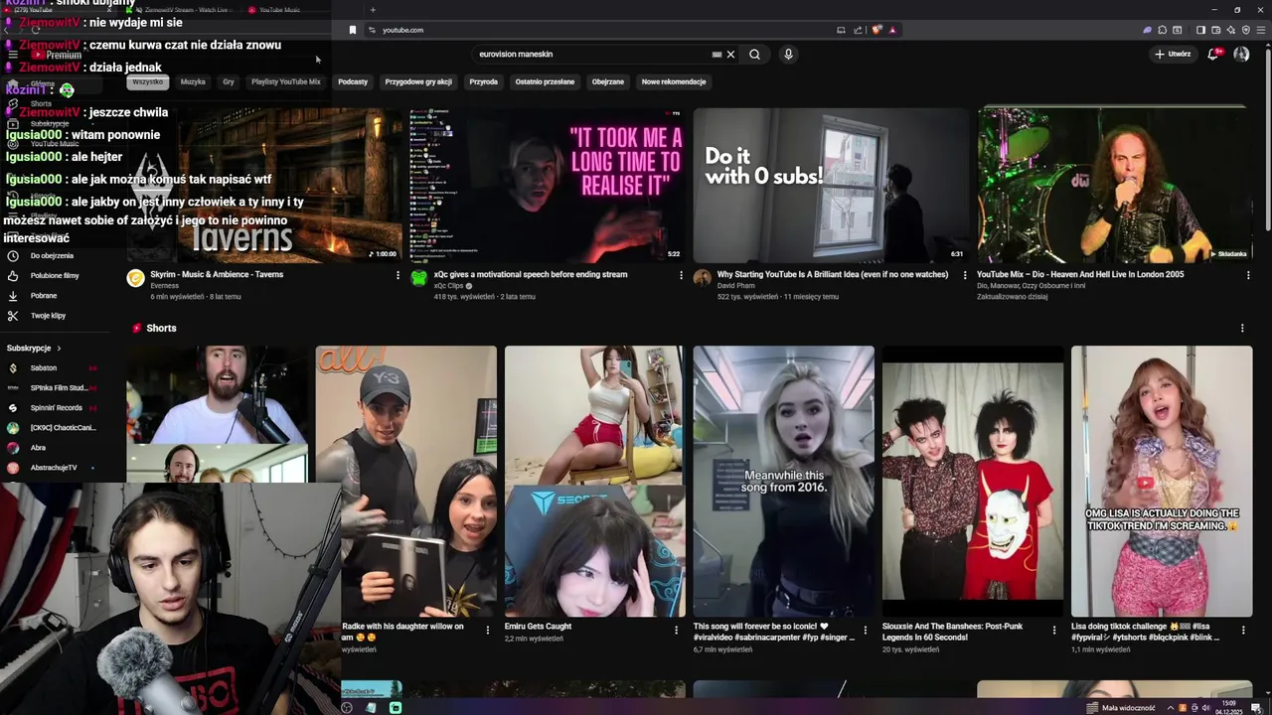The height and width of the screenshot is (715, 1272).
Task: Open Spinnin' Records subscription
Action: tap(57, 408)
